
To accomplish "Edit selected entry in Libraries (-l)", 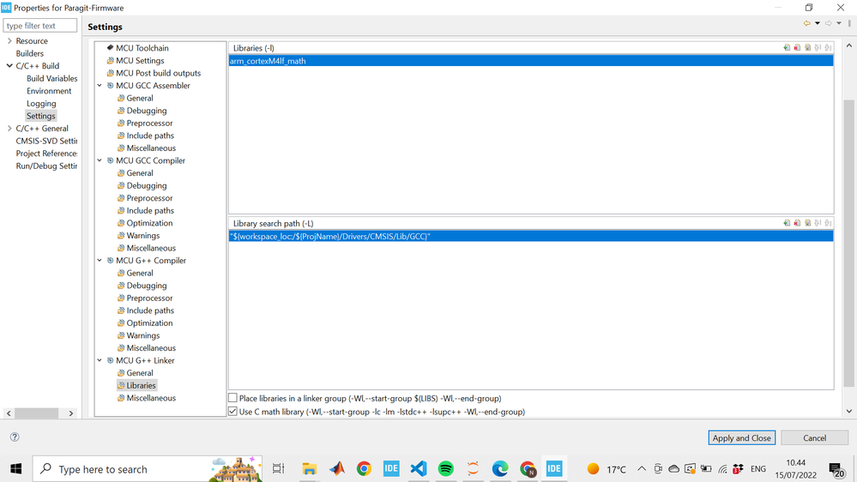I will (807, 48).
